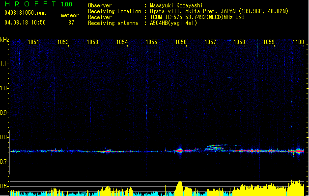Click the Receiver field label

[100, 17]
